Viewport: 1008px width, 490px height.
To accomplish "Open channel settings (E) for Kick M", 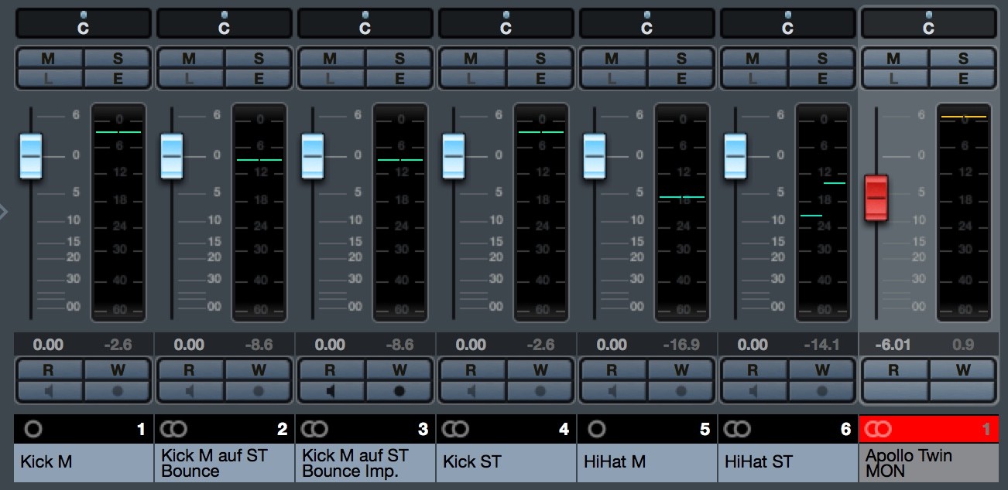I will [118, 78].
